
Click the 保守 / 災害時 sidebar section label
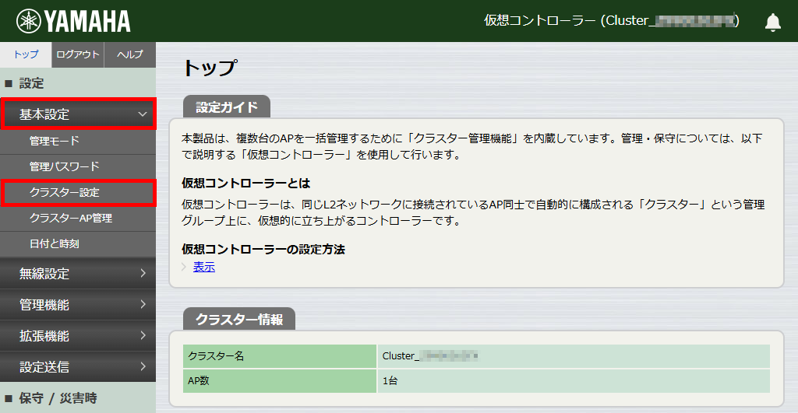pyautogui.click(x=58, y=397)
